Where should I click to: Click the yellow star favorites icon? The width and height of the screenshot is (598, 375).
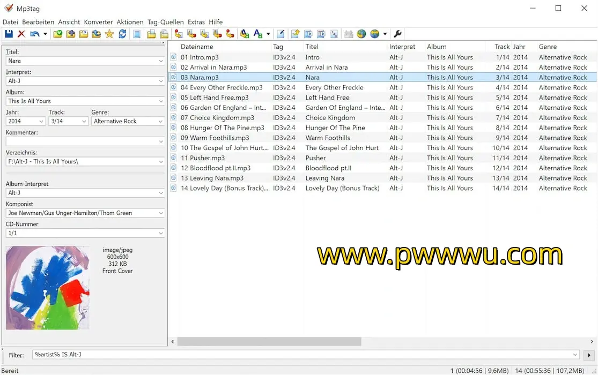(109, 34)
